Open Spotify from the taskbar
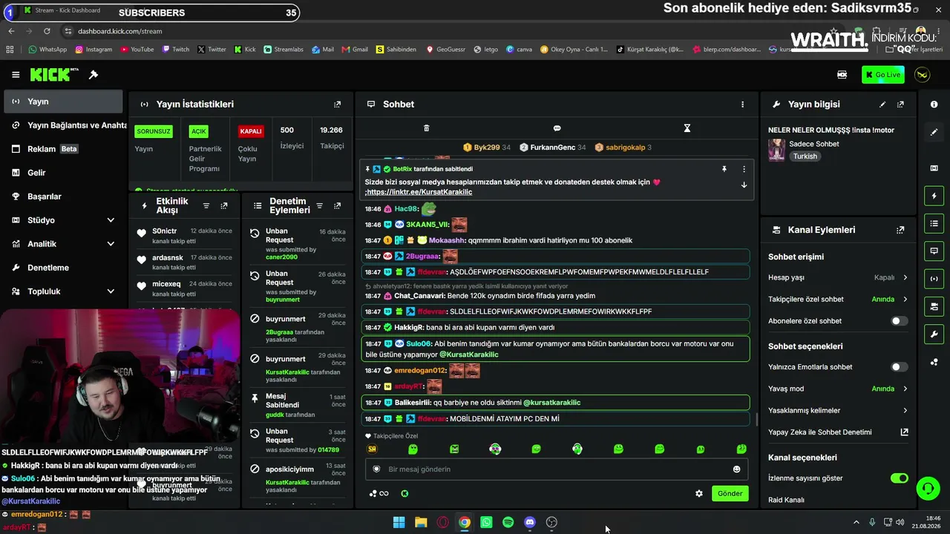Viewport: 950px width, 534px height. 508,522
